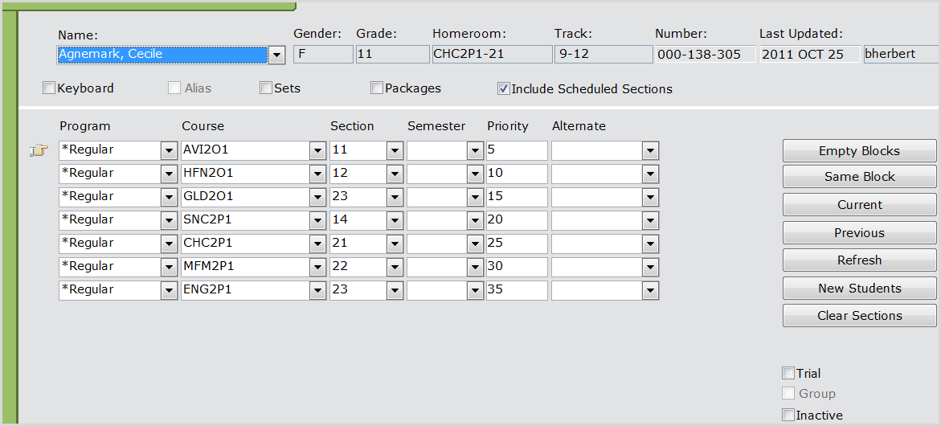Tick the Sets checkbox

pyautogui.click(x=266, y=88)
